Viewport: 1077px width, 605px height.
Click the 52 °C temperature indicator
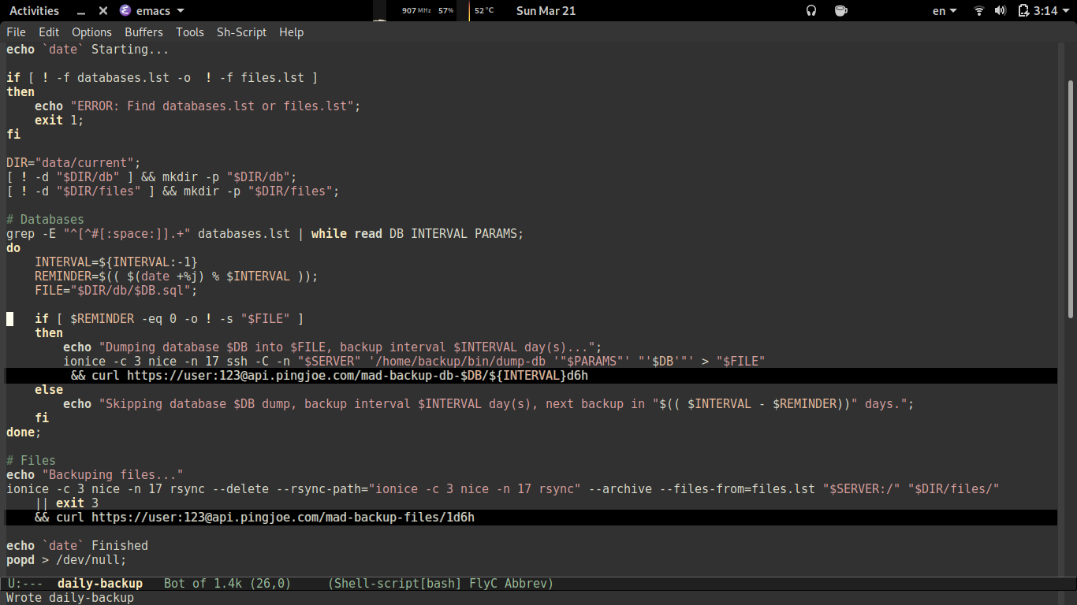pyautogui.click(x=483, y=11)
